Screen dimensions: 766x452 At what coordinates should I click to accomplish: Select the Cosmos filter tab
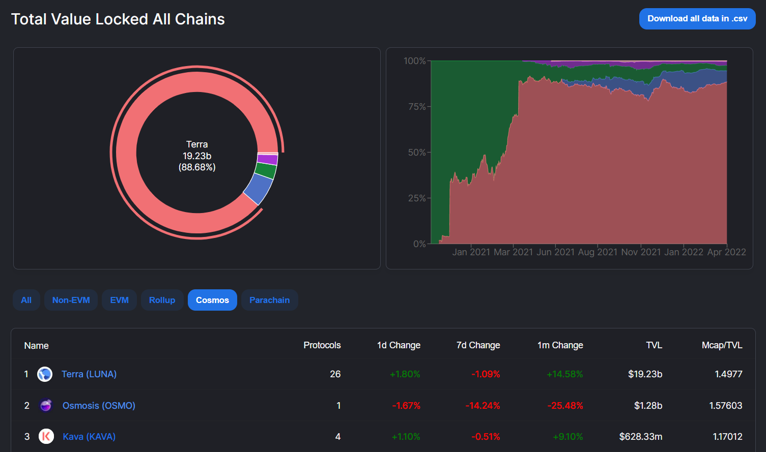(x=212, y=300)
